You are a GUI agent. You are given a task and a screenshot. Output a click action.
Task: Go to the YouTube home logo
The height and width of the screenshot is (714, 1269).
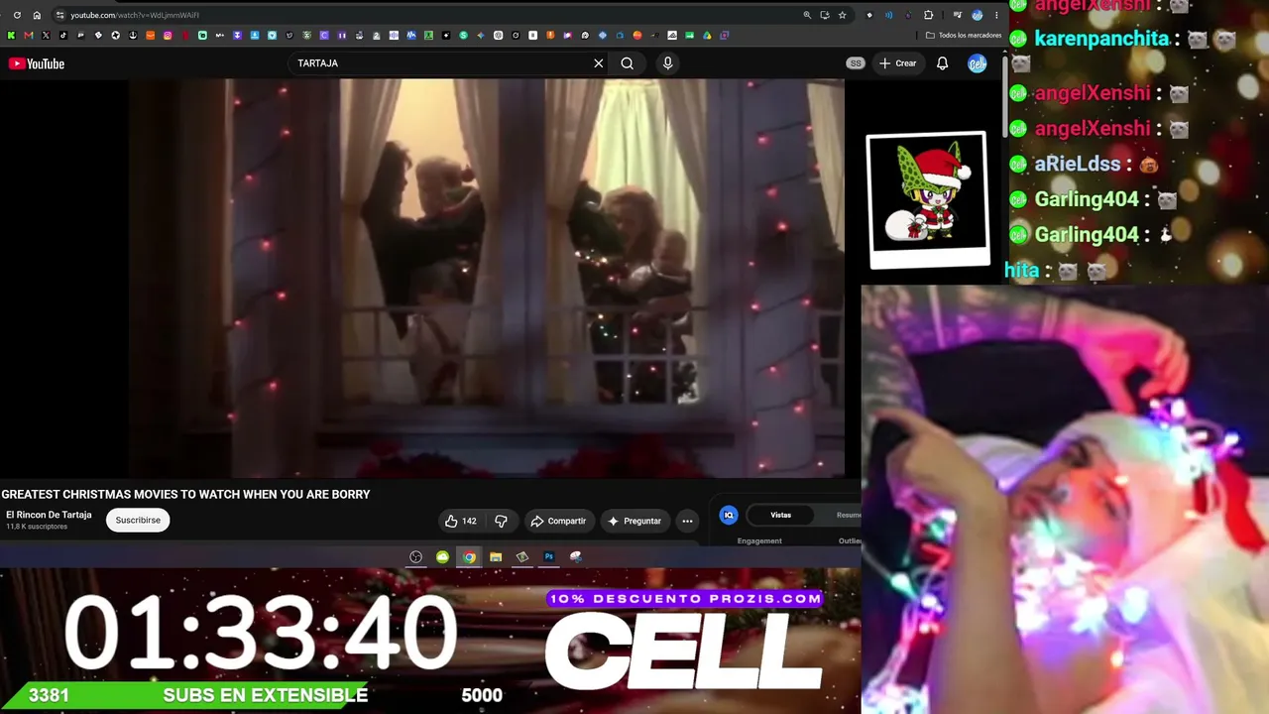coord(37,63)
